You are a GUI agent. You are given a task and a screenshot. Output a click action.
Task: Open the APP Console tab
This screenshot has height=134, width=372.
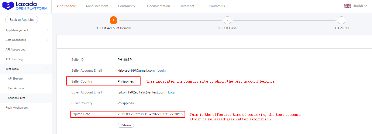coord(66,6)
